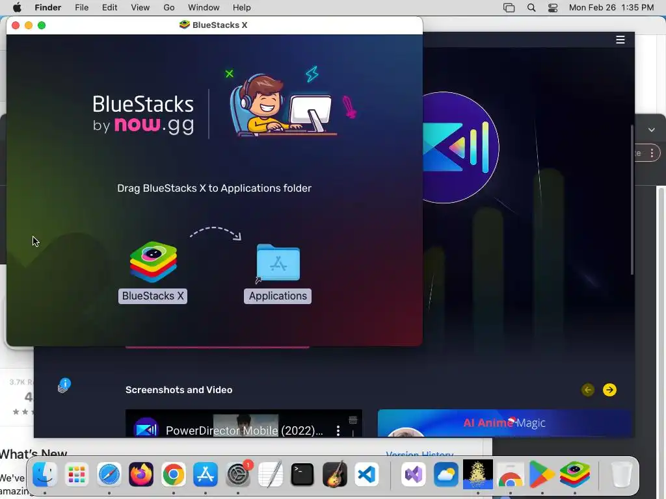The image size is (666, 499).
Task: Open the PowerDirector Mobile (2022) video thumbnail
Action: pyautogui.click(x=243, y=423)
